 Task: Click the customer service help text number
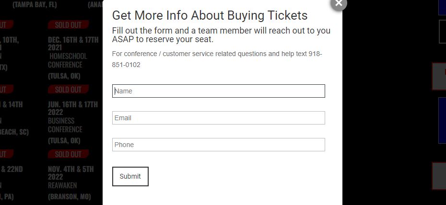point(217,59)
